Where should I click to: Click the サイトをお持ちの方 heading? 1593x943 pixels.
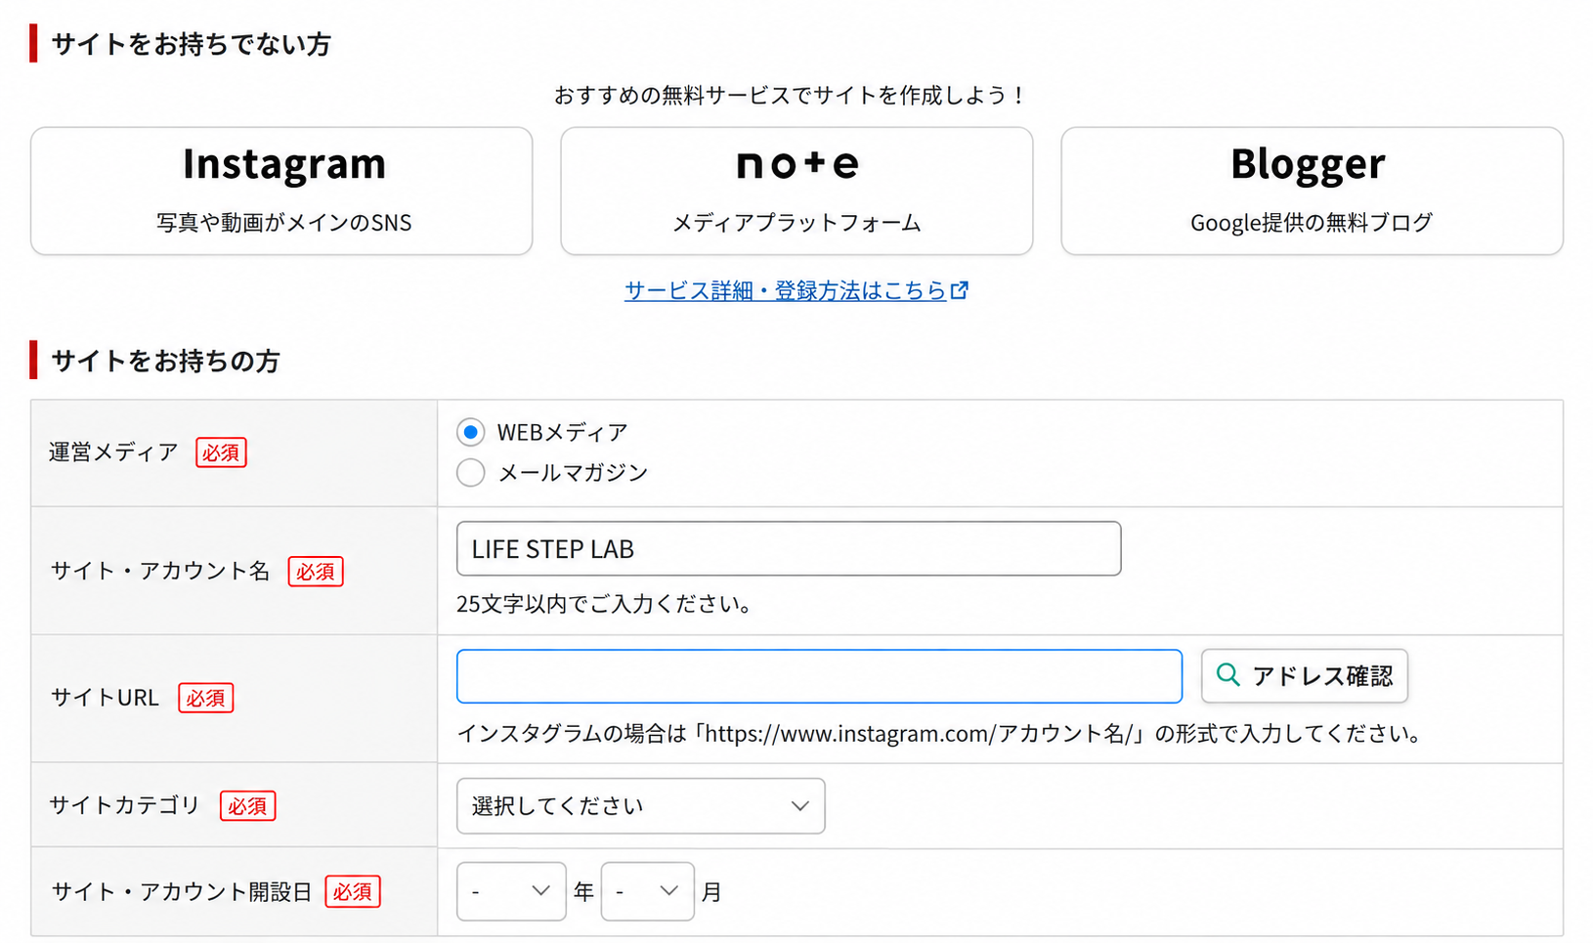(165, 361)
